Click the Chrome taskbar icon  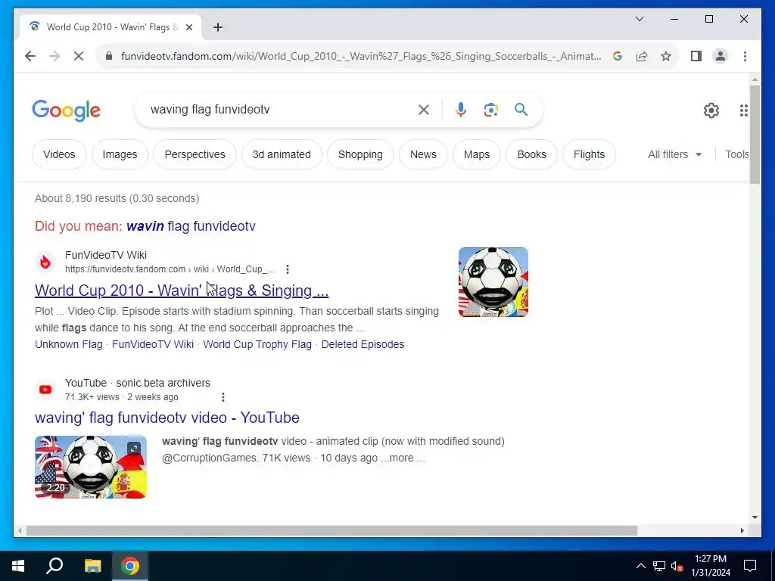[x=130, y=566]
